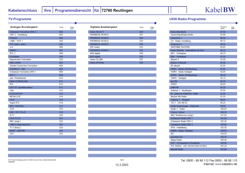Select the Phoenix channel row
The width and height of the screenshot is (245, 173).
point(42,38)
